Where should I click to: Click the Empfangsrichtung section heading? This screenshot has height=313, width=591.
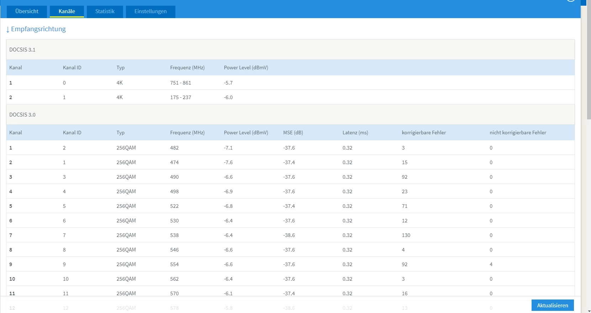point(38,29)
